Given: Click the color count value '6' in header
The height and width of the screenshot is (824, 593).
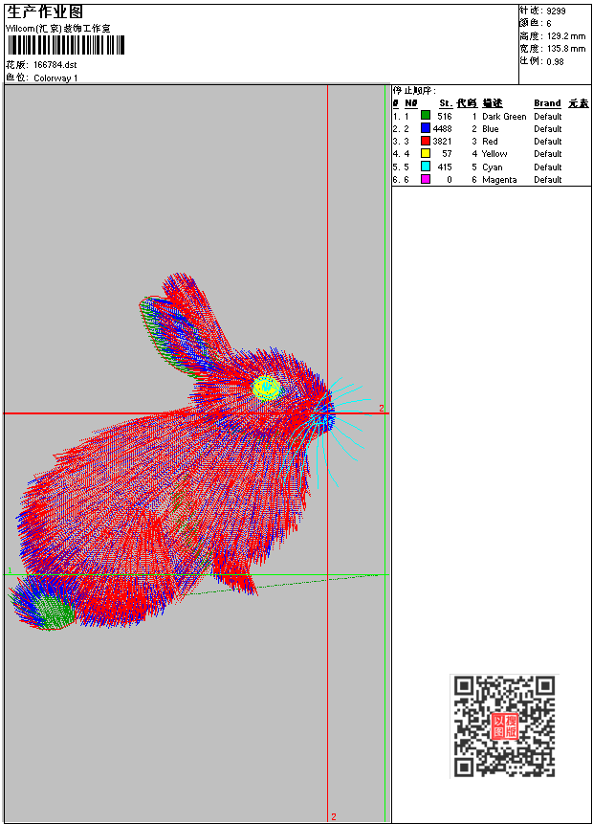Looking at the screenshot, I should pos(549,24).
